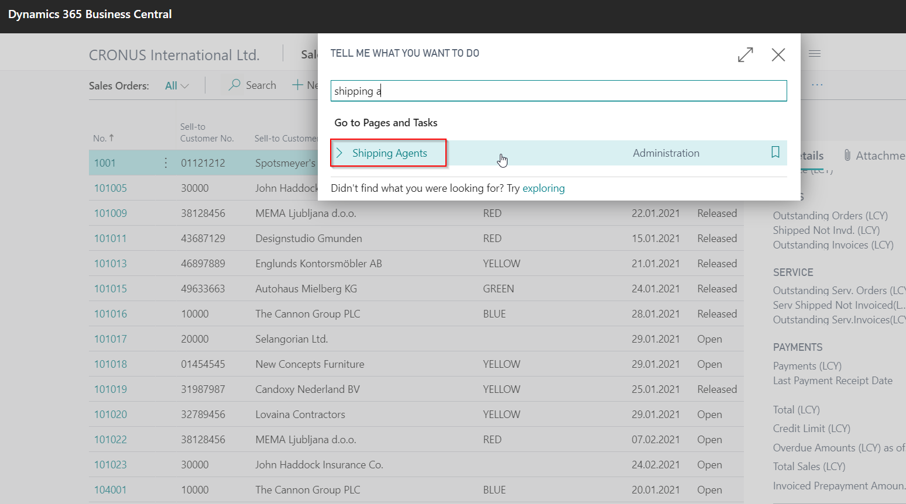Follow the 'exploring' link
Screen dimensions: 906x504
543,188
